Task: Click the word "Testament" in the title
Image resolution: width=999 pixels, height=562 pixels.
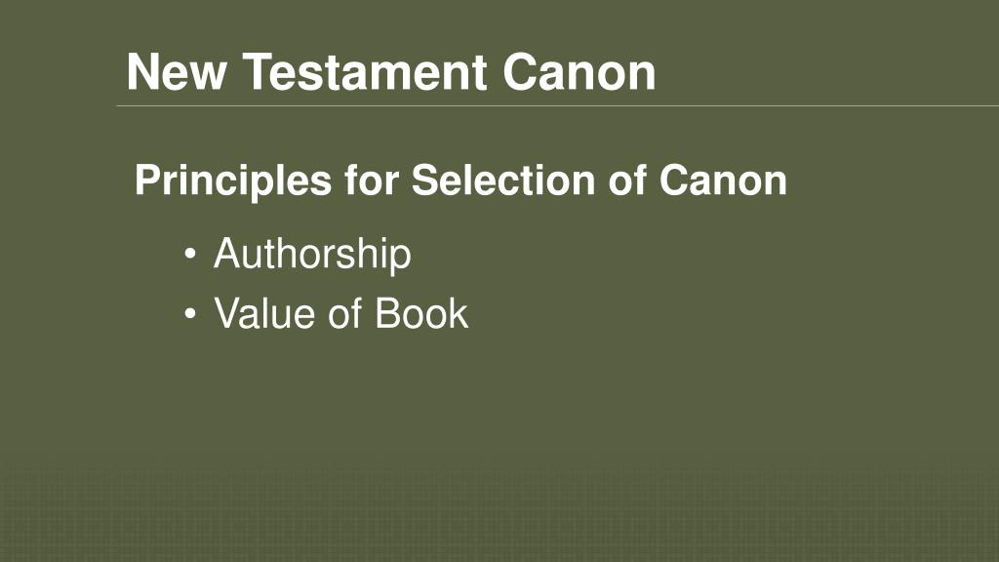Action: coord(365,72)
